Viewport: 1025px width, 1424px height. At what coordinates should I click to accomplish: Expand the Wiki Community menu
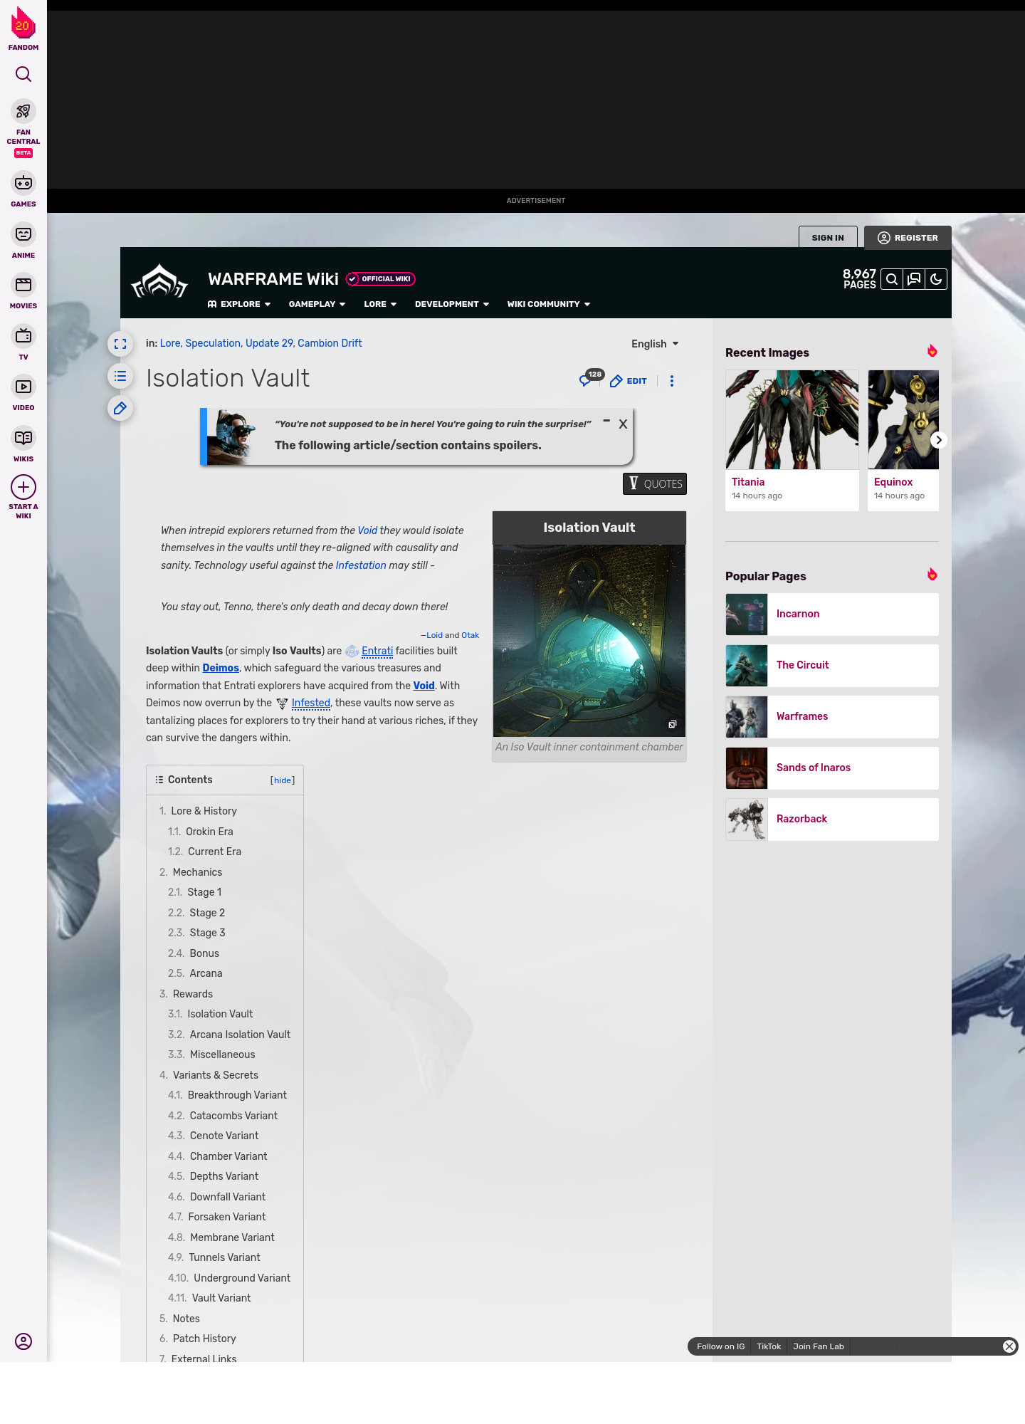point(549,304)
